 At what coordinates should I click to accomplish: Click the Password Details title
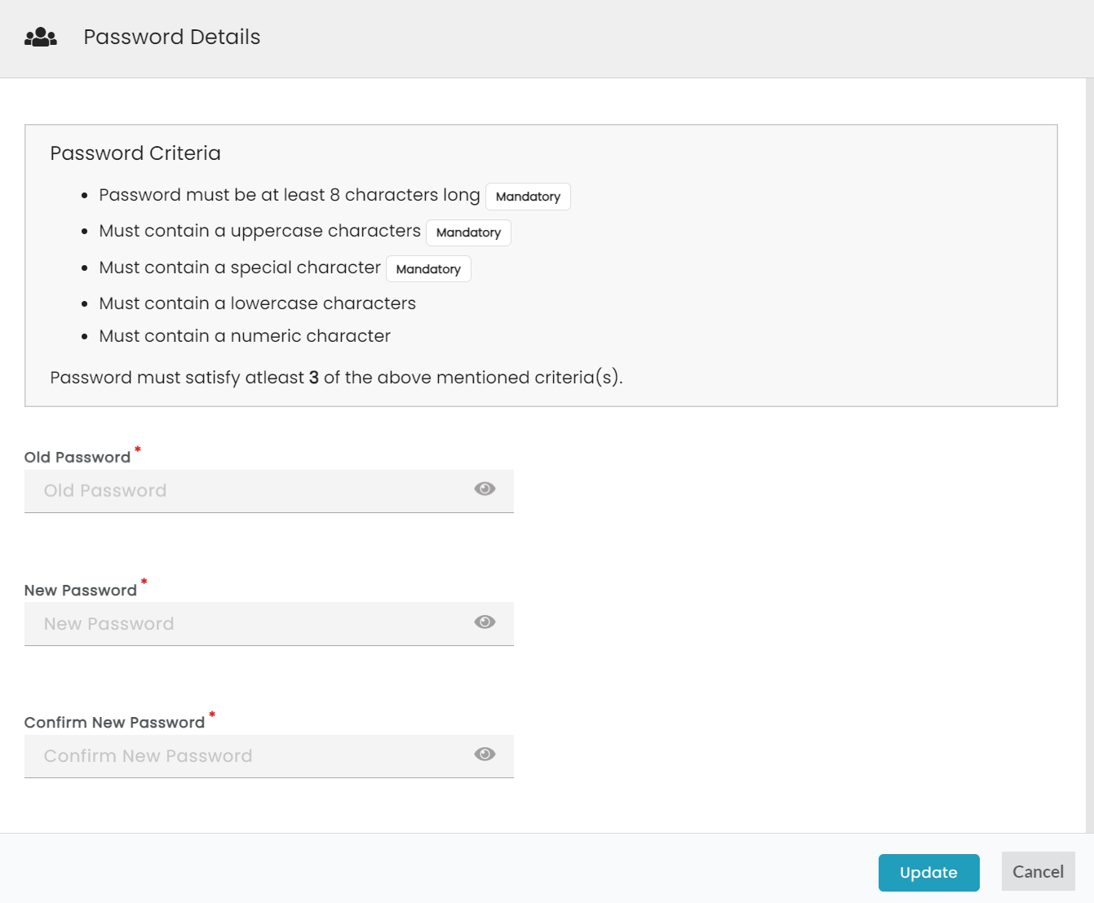(x=172, y=38)
